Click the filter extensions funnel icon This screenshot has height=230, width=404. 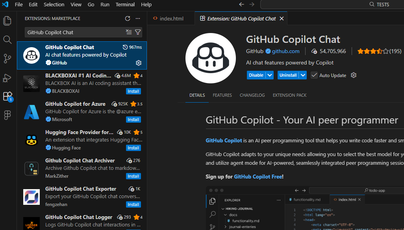pos(138,32)
